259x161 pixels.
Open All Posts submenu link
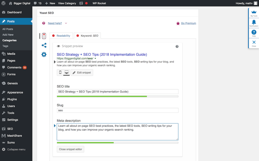[8, 29]
